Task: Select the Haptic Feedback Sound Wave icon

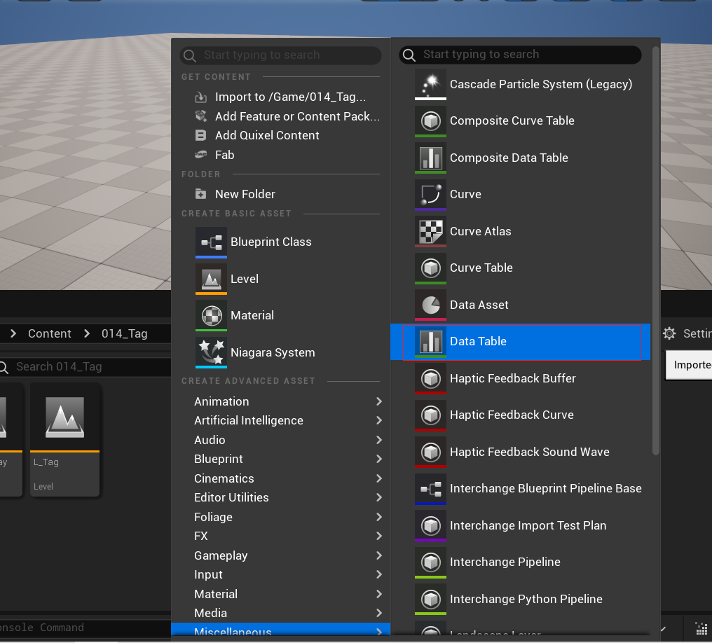Action: coord(430,452)
